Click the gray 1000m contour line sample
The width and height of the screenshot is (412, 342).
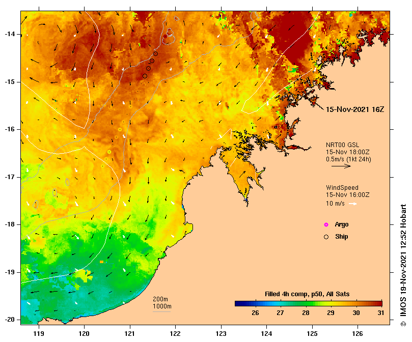[161, 312]
